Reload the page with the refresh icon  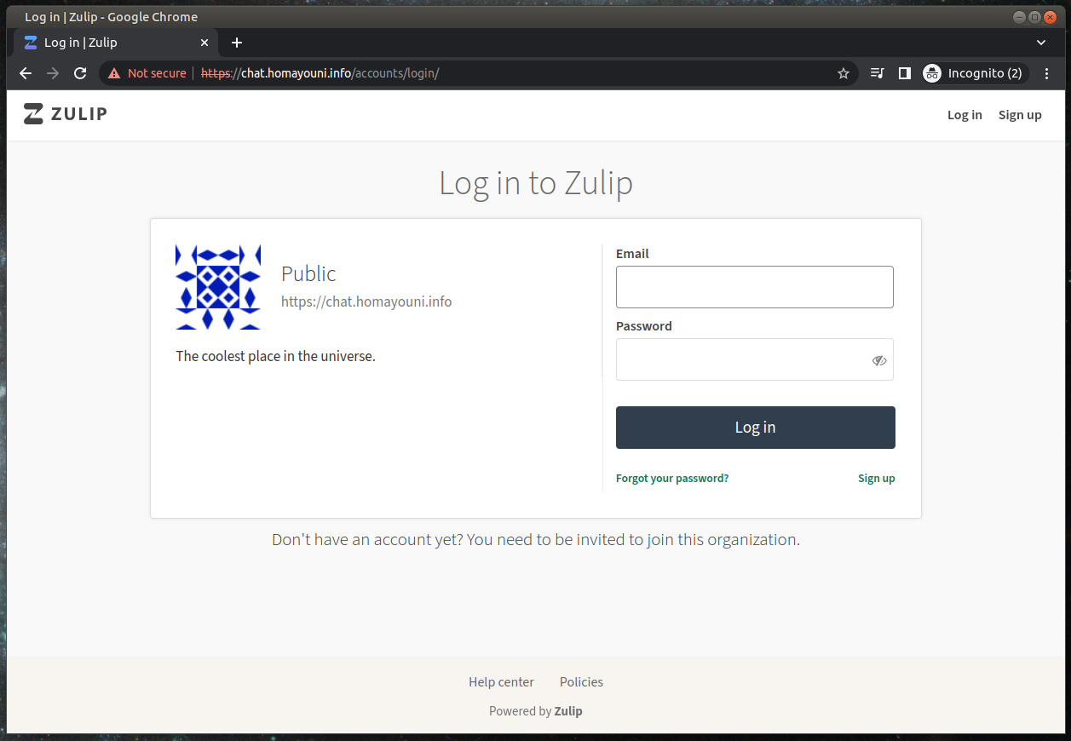click(80, 73)
